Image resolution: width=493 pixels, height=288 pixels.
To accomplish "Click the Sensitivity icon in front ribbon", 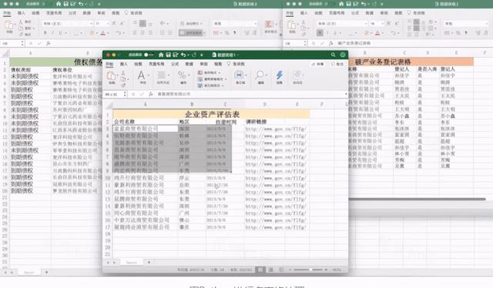I will [x=297, y=75].
